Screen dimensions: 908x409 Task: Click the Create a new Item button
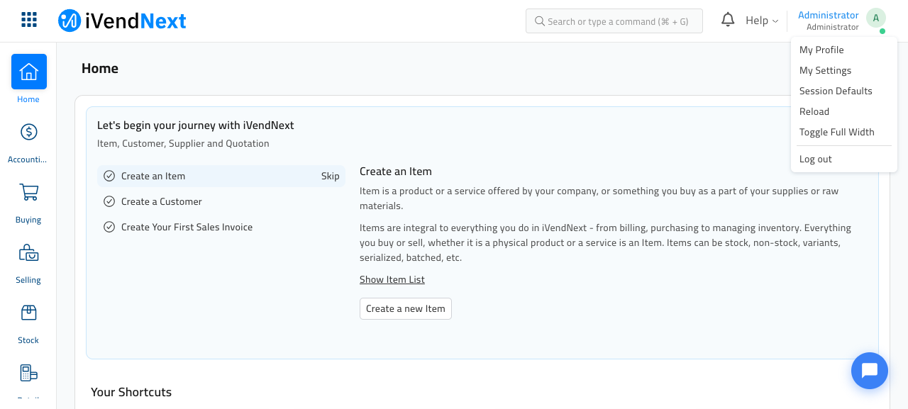pos(406,308)
